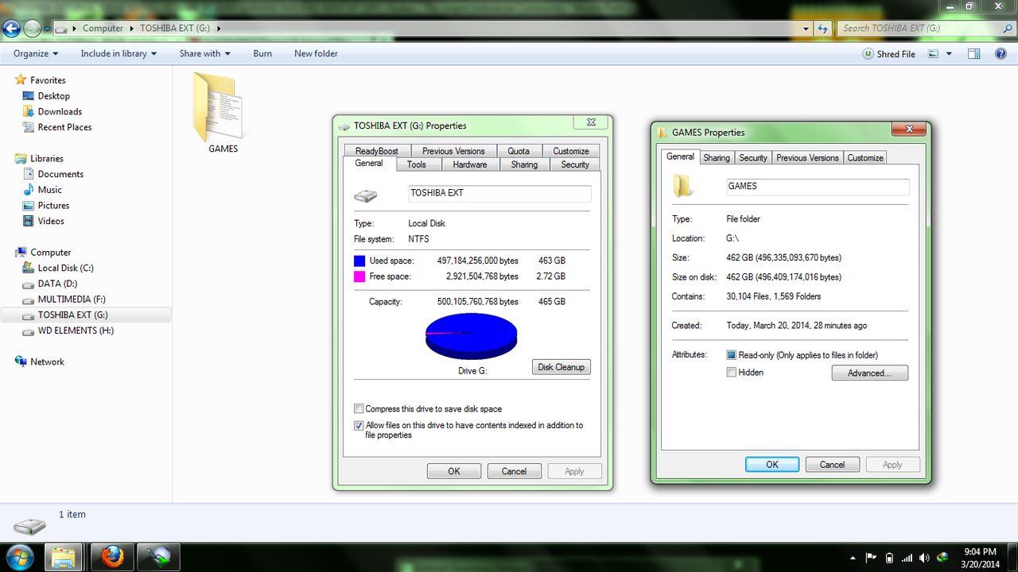Uncheck Allow files to be indexed checkbox
Image resolution: width=1018 pixels, height=572 pixels.
pos(359,426)
